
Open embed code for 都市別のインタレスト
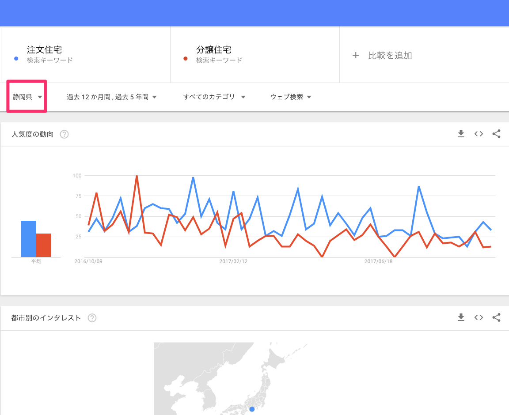pos(479,317)
